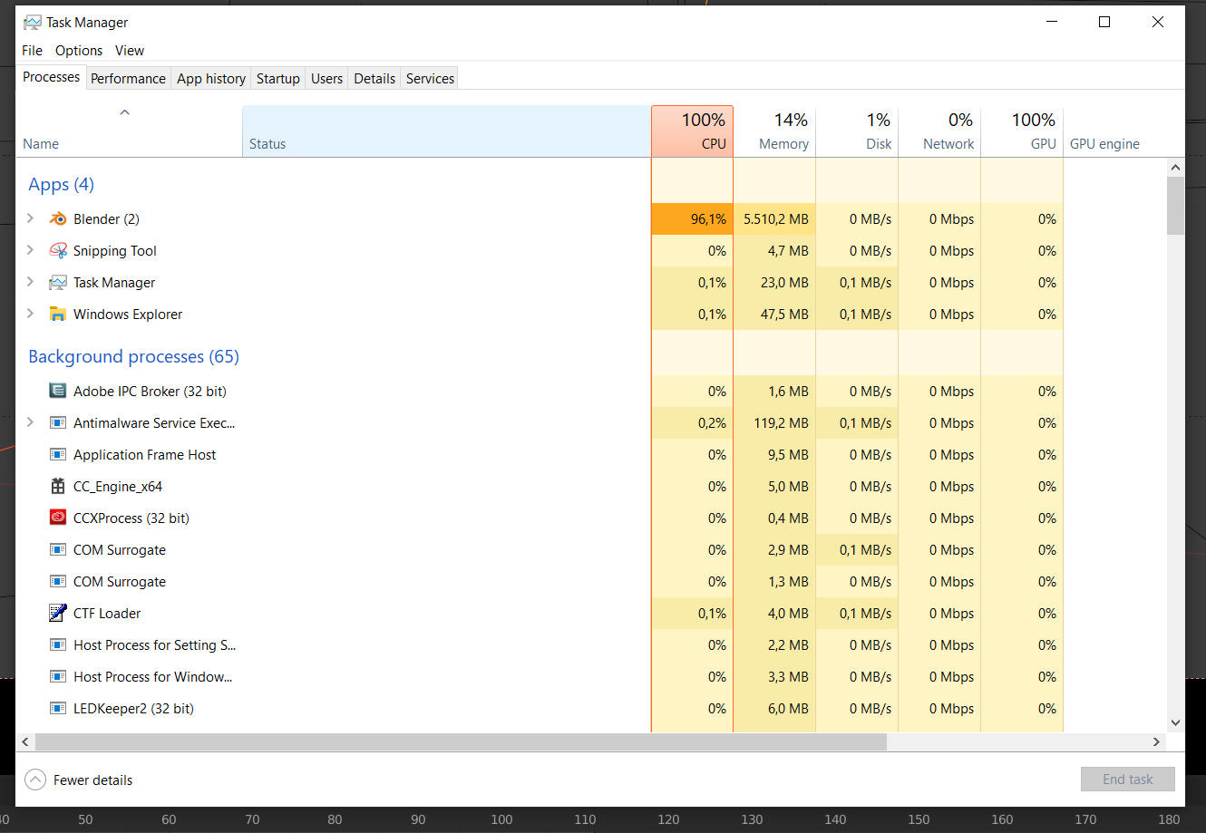Sort by the Disk column header
1206x833 pixels.
point(857,131)
